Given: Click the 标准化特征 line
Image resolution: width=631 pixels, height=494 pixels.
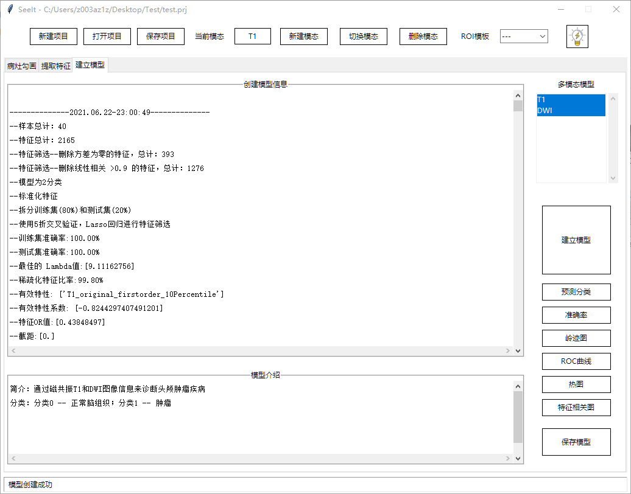Looking at the screenshot, I should [34, 196].
